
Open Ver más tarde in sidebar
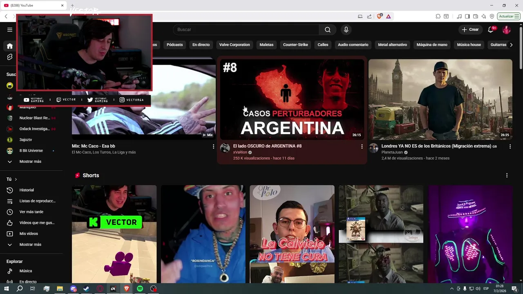tap(31, 212)
